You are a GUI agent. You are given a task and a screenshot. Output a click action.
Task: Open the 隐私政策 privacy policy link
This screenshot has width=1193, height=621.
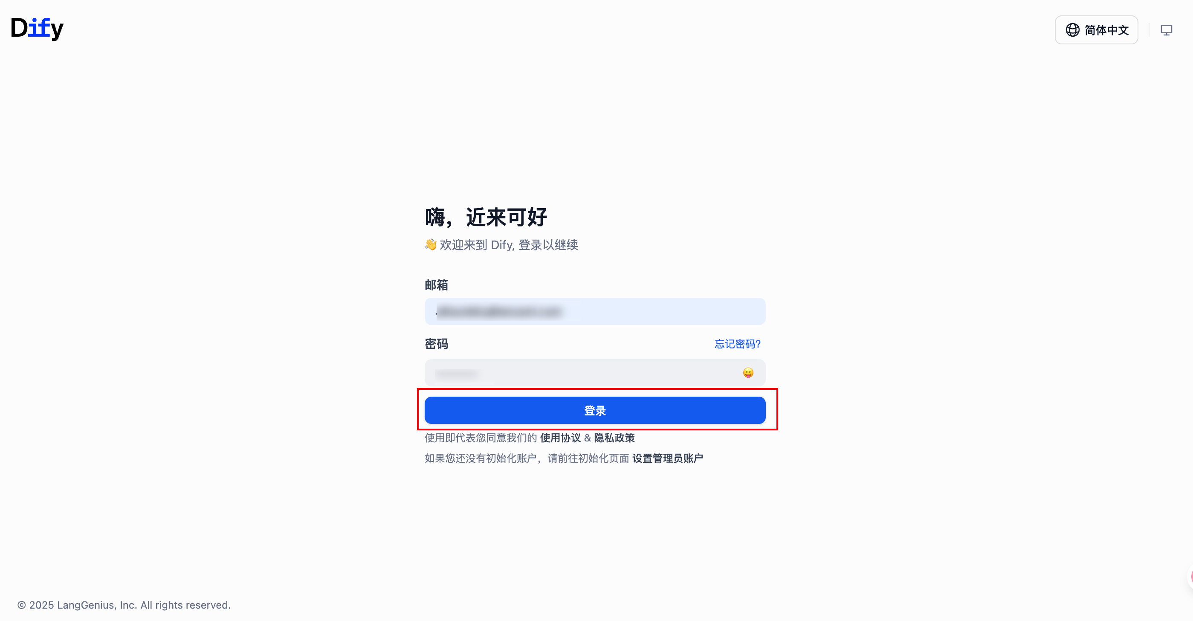coord(614,438)
